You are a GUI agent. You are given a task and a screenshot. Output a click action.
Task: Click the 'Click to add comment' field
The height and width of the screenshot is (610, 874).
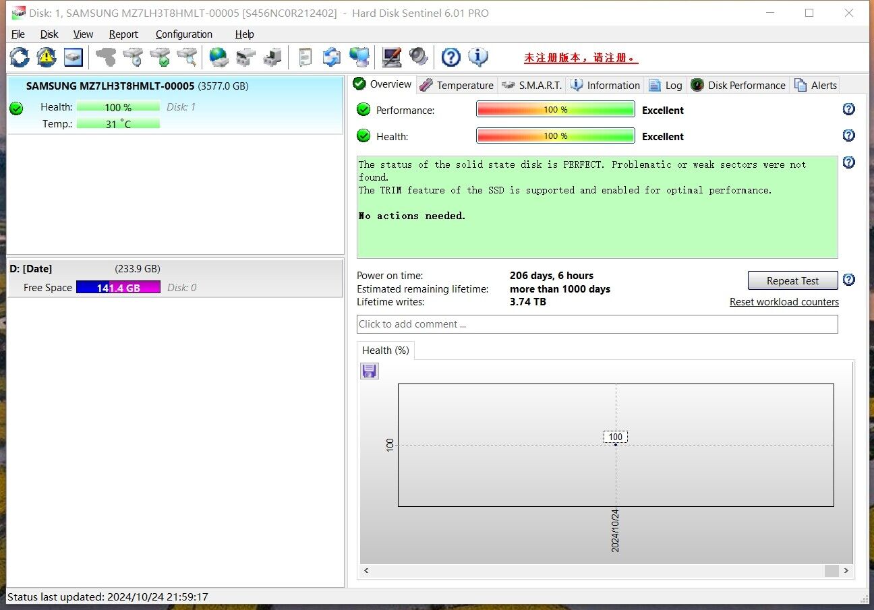point(597,324)
